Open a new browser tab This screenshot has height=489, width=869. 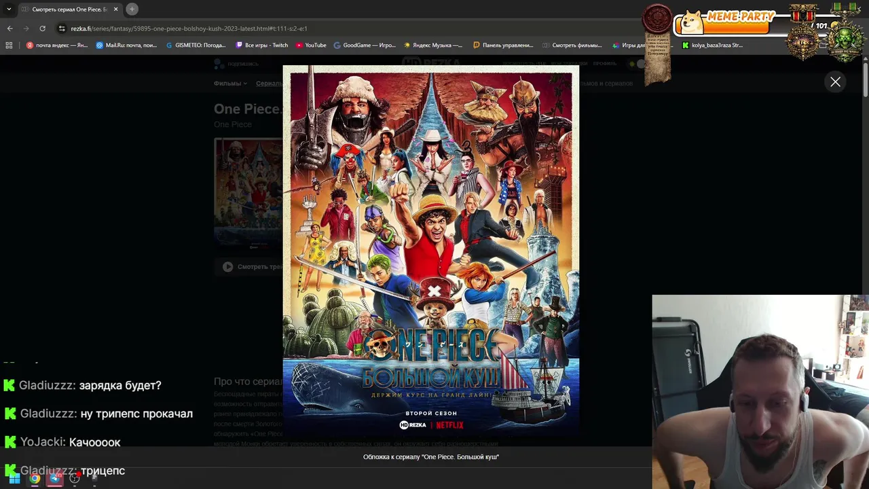point(132,9)
